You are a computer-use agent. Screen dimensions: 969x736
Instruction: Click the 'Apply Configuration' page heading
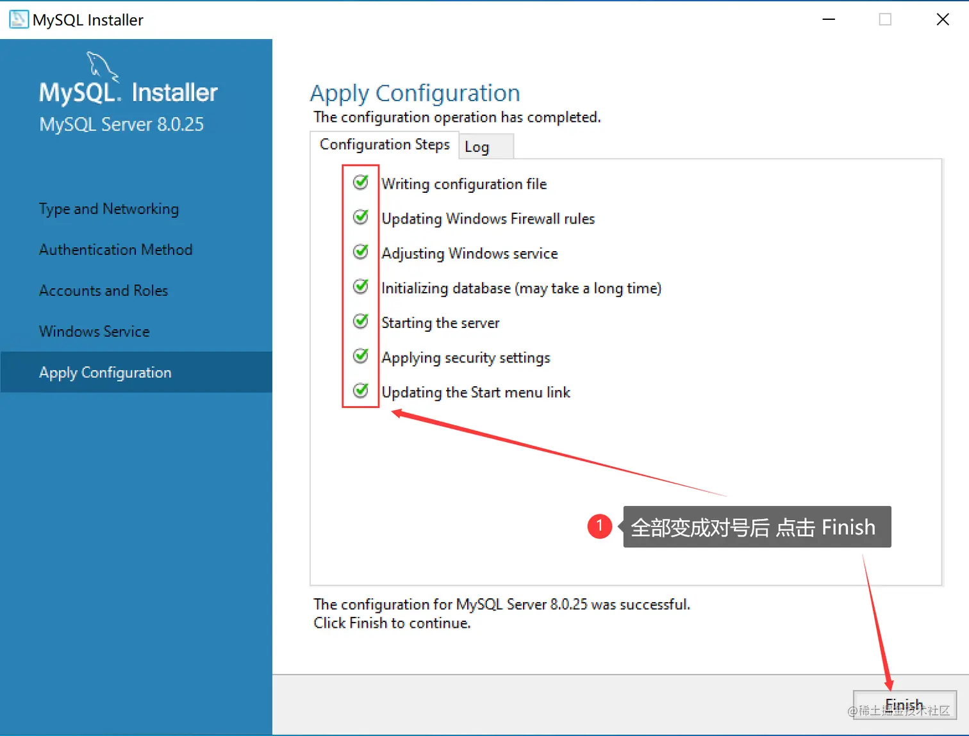[415, 94]
